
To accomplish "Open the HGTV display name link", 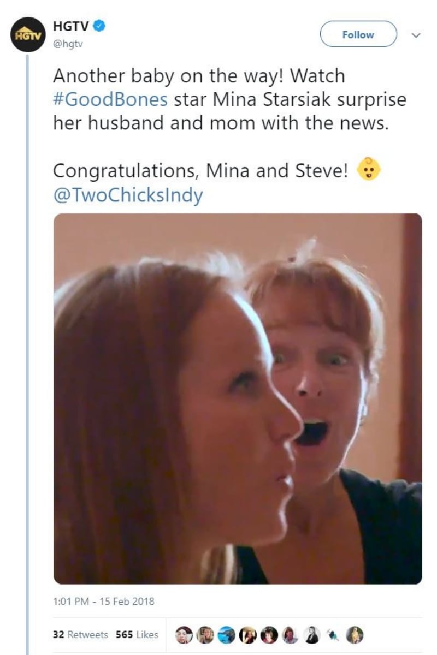I will pyautogui.click(x=71, y=25).
